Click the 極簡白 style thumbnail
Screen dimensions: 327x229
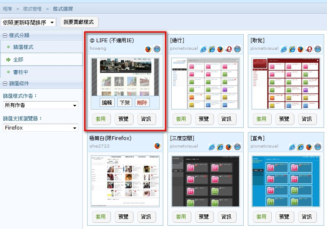tap(125, 181)
